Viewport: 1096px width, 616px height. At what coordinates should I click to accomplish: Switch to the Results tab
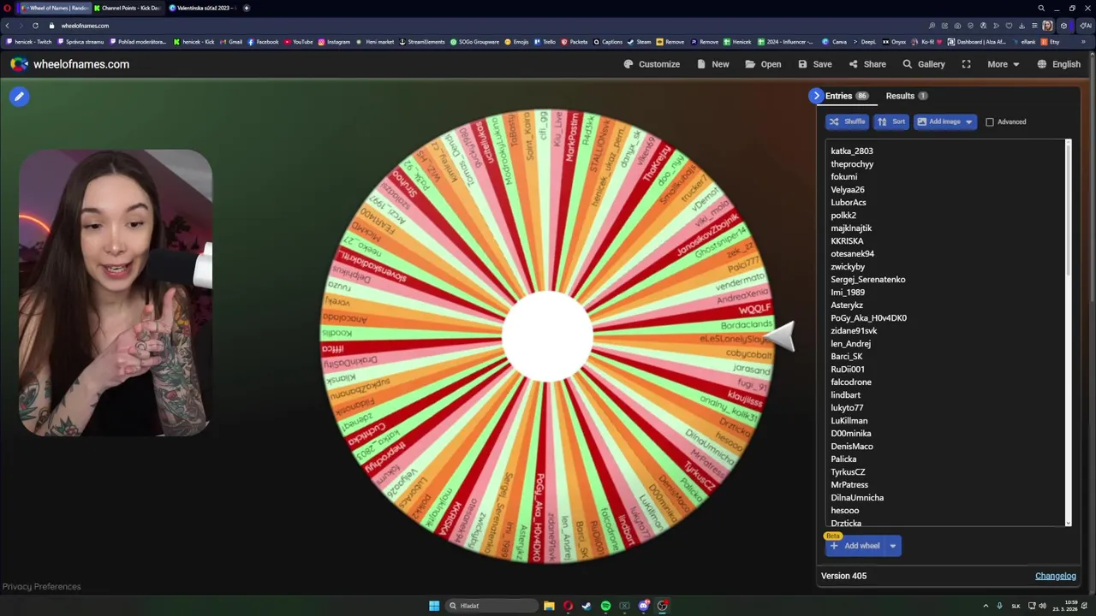click(x=906, y=96)
